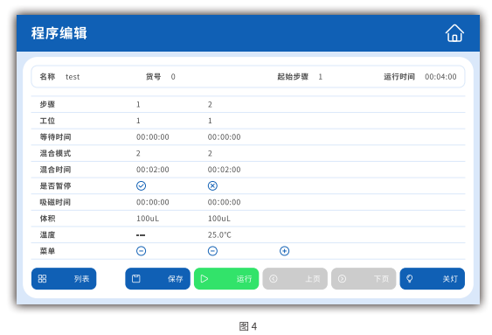Select the 工位 row label
This screenshot has width=492, height=335.
[47, 121]
